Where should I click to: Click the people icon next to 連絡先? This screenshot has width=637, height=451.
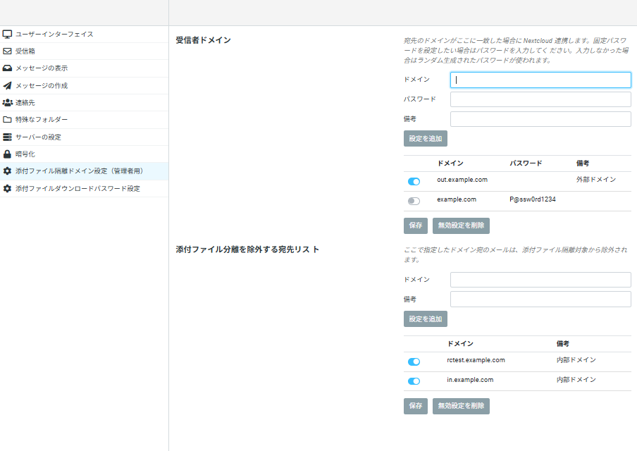pos(8,103)
